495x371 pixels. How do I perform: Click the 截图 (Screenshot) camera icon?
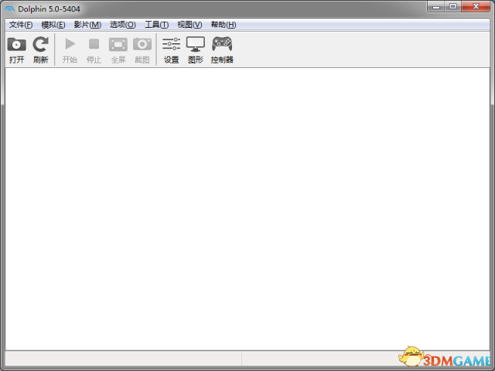(142, 44)
